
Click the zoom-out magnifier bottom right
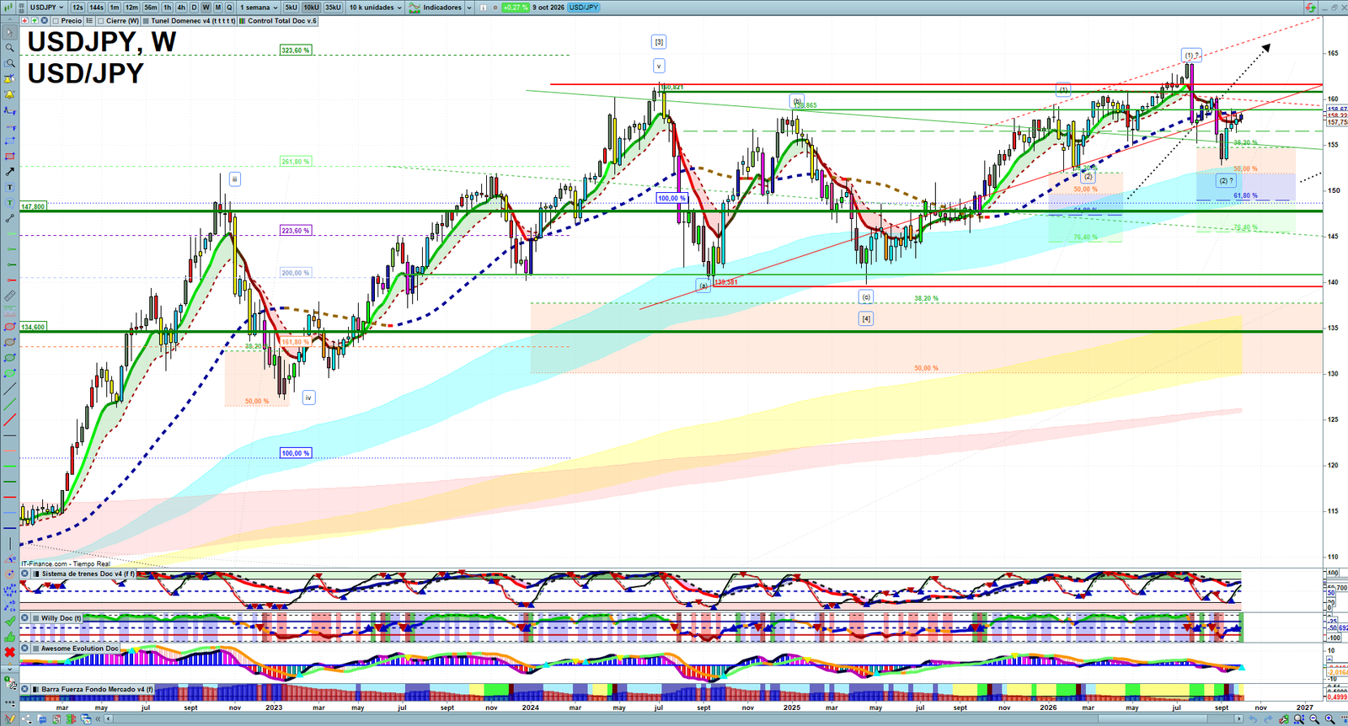pos(1314,718)
